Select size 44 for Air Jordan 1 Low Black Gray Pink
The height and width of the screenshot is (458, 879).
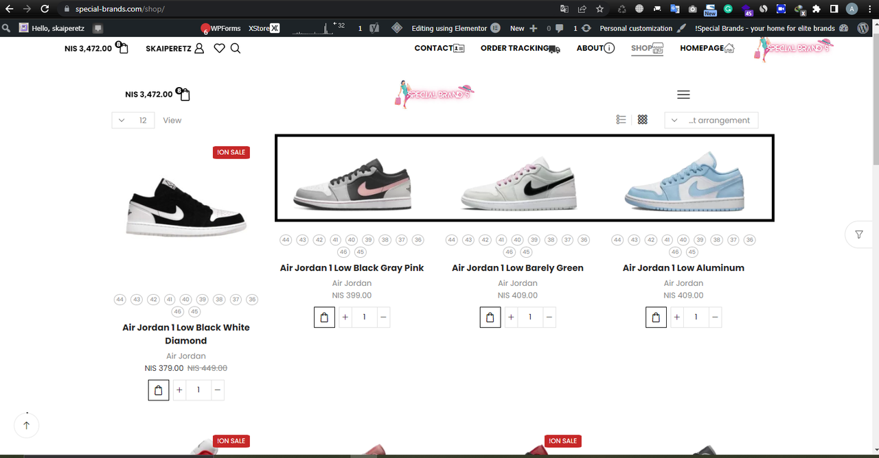[286, 240]
